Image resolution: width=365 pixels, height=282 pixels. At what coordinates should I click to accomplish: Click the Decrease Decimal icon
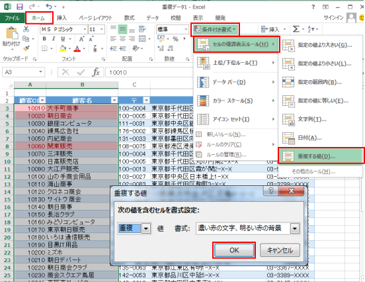(170, 48)
